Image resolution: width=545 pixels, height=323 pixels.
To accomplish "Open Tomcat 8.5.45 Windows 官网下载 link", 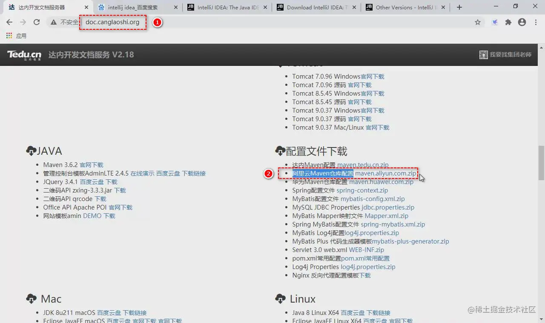I will [372, 93].
